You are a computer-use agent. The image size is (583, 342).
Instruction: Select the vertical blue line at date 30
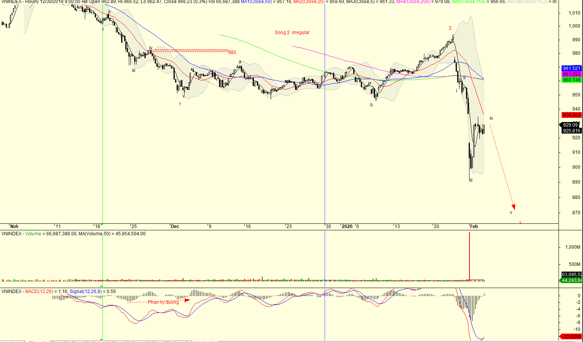point(325,153)
